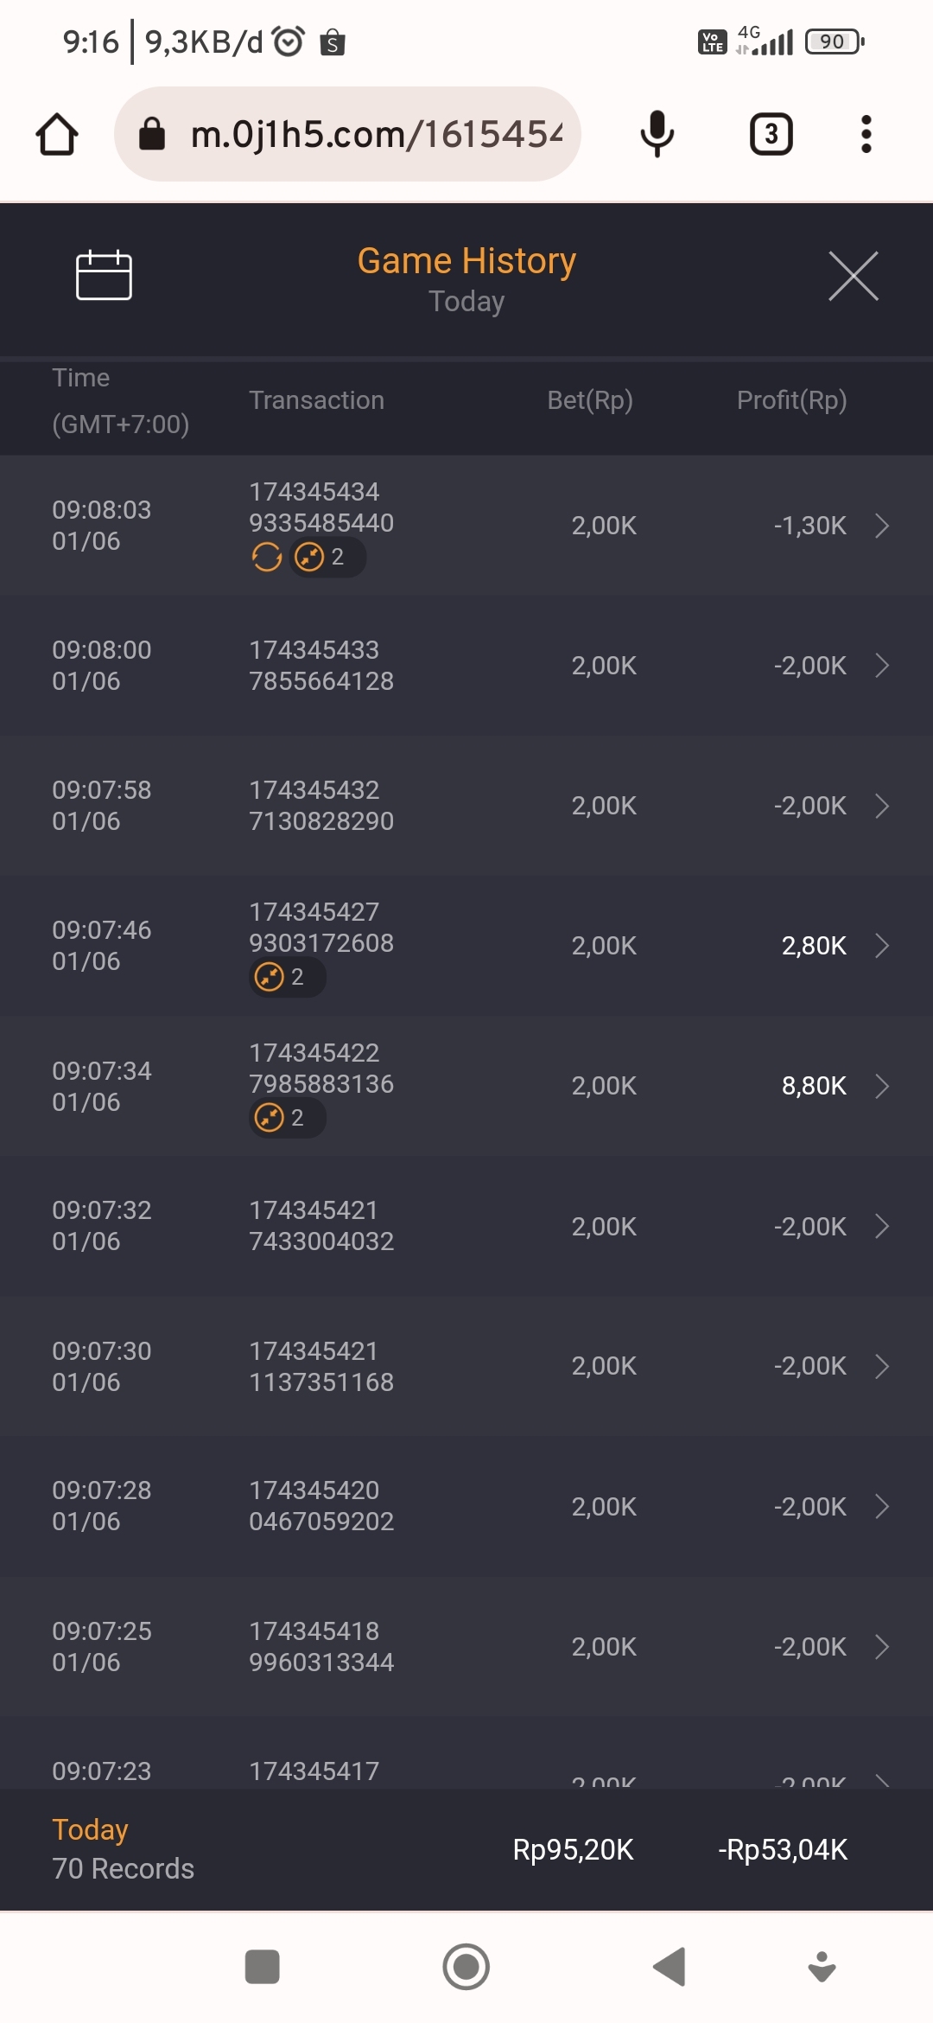
Task: Focus the browser URL address bar
Action: pyautogui.click(x=363, y=135)
